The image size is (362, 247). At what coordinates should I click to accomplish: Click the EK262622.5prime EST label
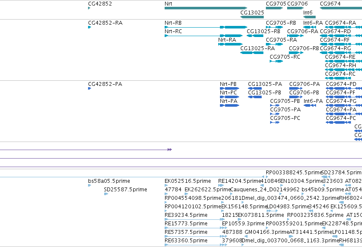pyautogui.click(x=208, y=190)
